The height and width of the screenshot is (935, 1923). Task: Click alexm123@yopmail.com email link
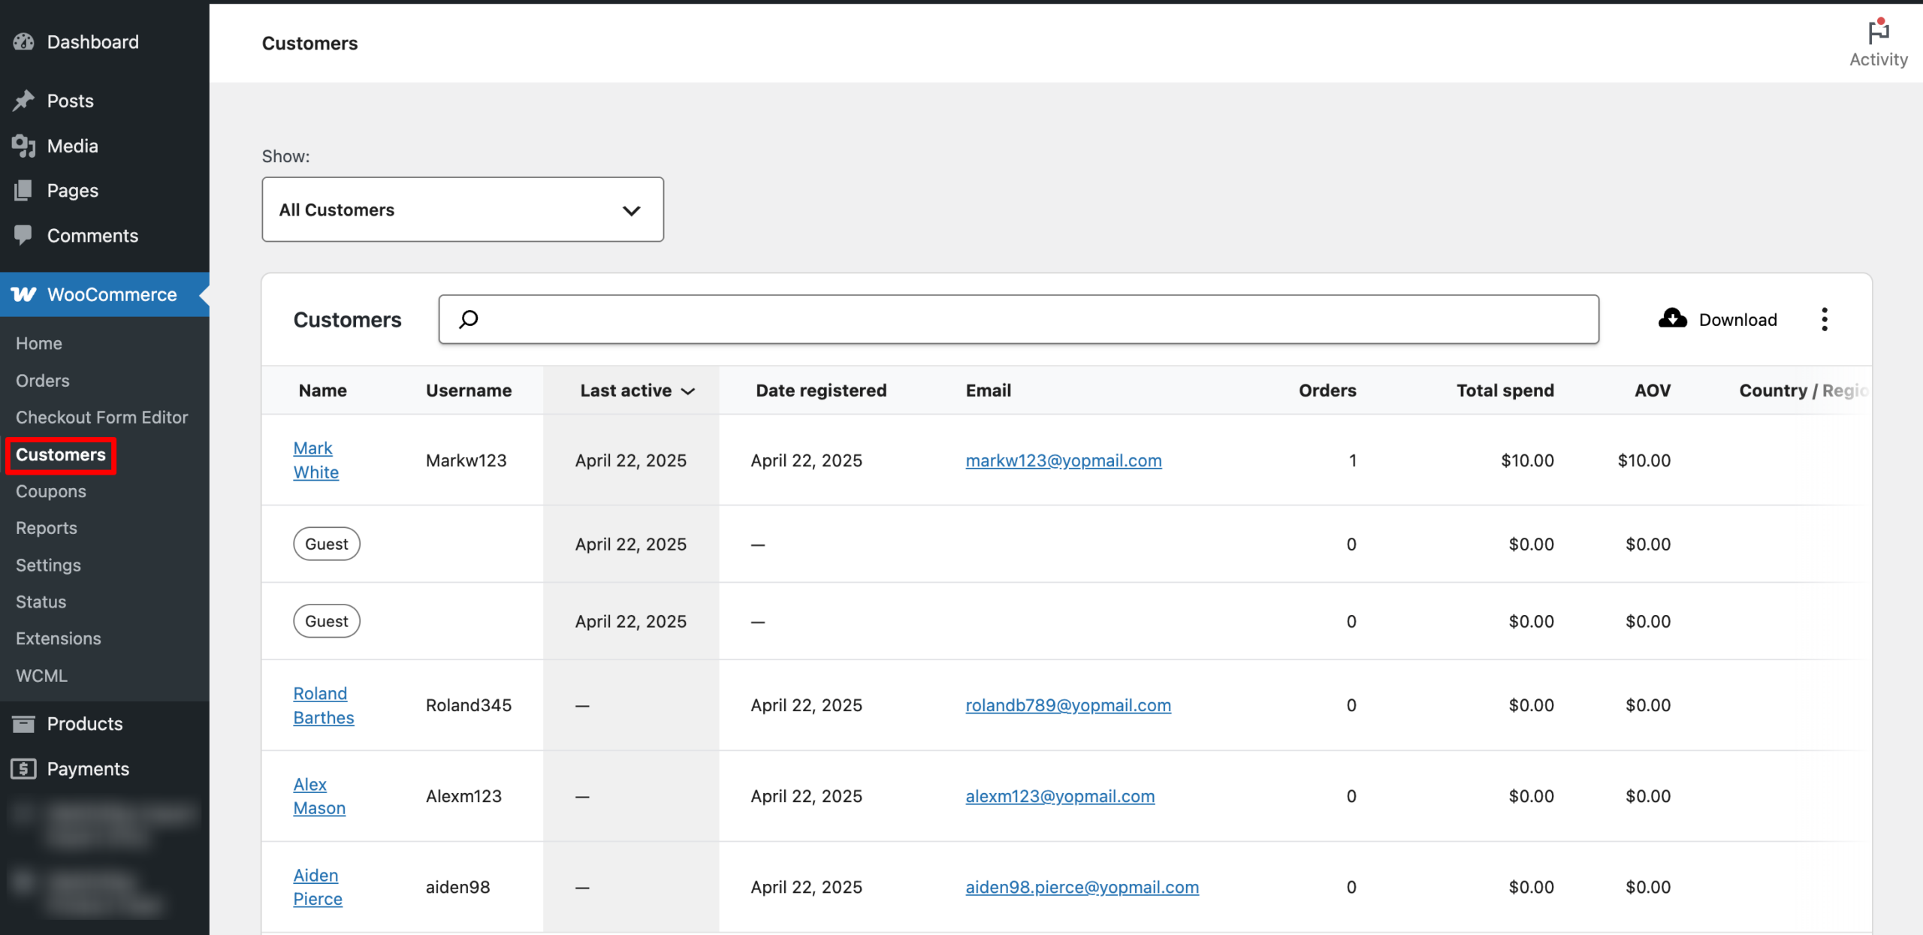(x=1060, y=796)
